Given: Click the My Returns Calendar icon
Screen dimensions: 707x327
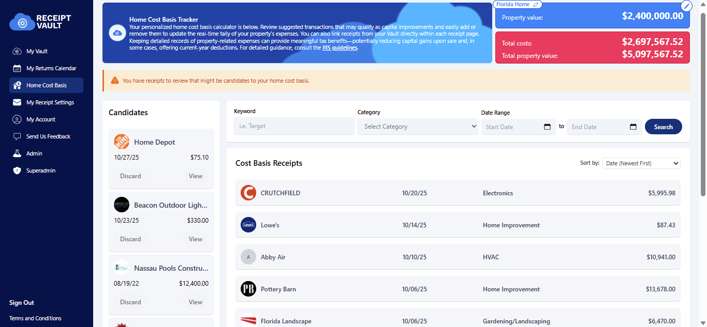Looking at the screenshot, I should [x=17, y=68].
